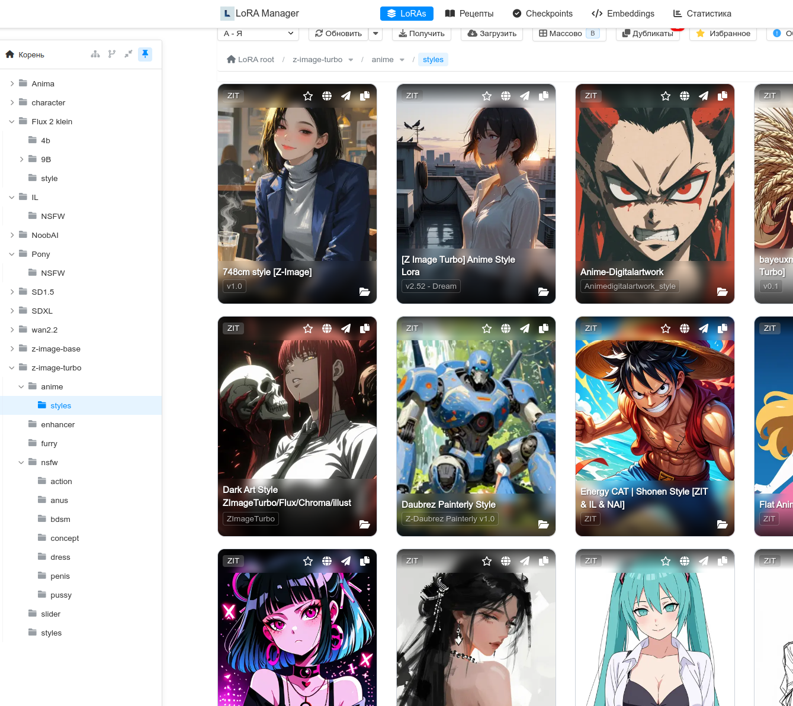Expand the SDXL folder chevron
793x706 pixels.
12,311
